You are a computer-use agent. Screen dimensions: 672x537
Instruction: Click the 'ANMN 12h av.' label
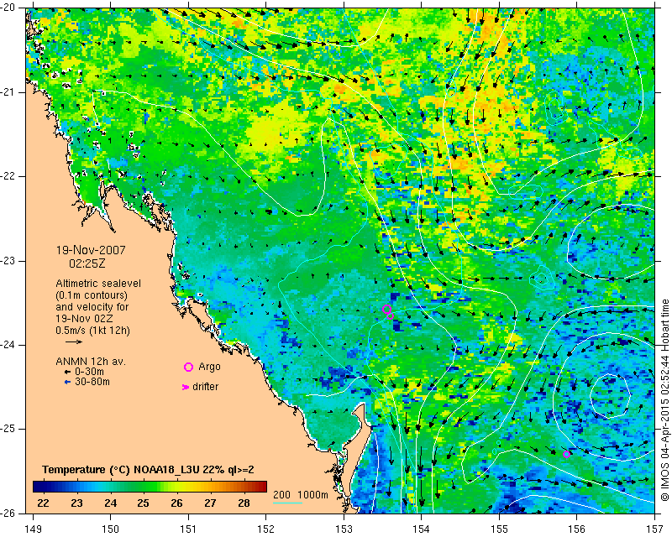pyautogui.click(x=91, y=362)
